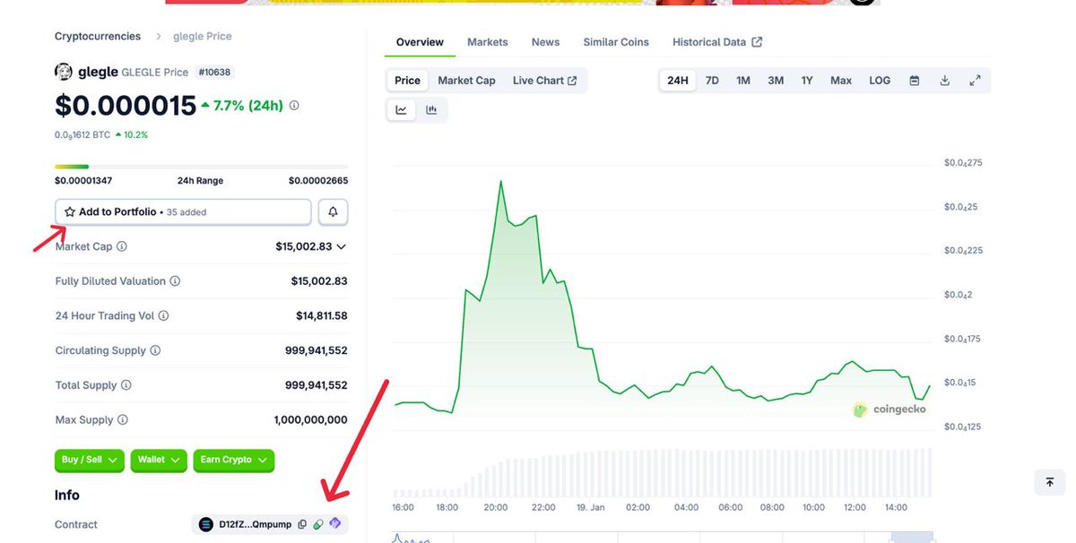
Task: Click the chart download icon
Action: (x=944, y=80)
